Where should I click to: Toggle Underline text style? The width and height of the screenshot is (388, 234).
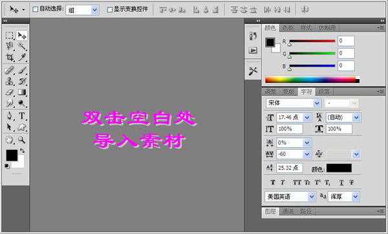coord(341,183)
